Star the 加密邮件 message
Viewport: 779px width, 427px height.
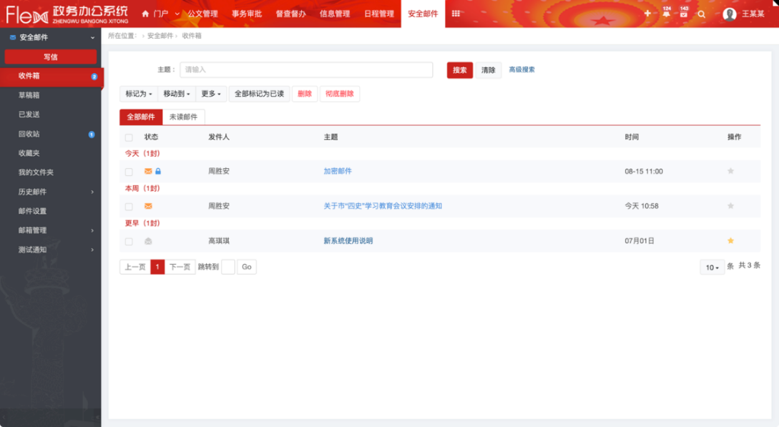pos(730,171)
